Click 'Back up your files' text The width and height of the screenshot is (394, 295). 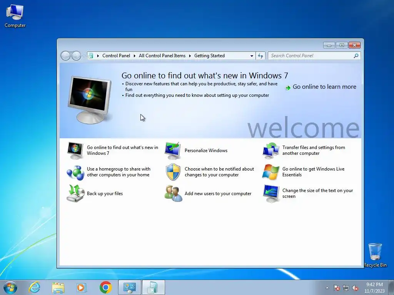pyautogui.click(x=105, y=194)
